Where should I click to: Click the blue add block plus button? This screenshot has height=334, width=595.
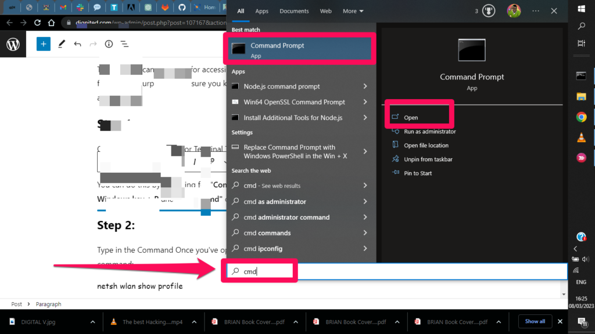(x=43, y=44)
